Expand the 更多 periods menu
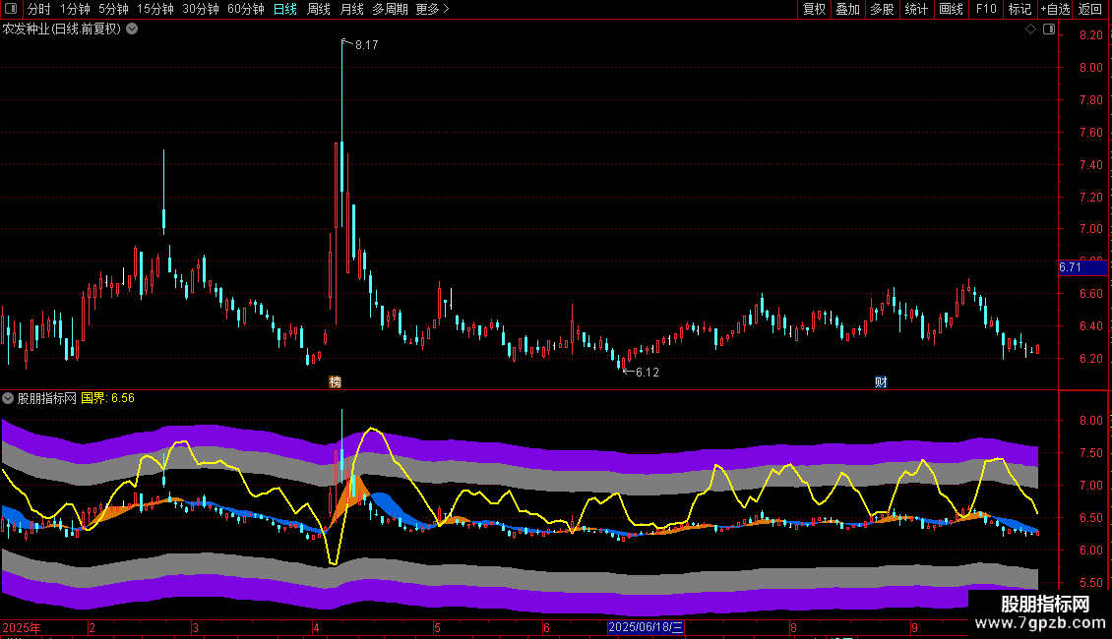This screenshot has width=1112, height=639. 433,9
